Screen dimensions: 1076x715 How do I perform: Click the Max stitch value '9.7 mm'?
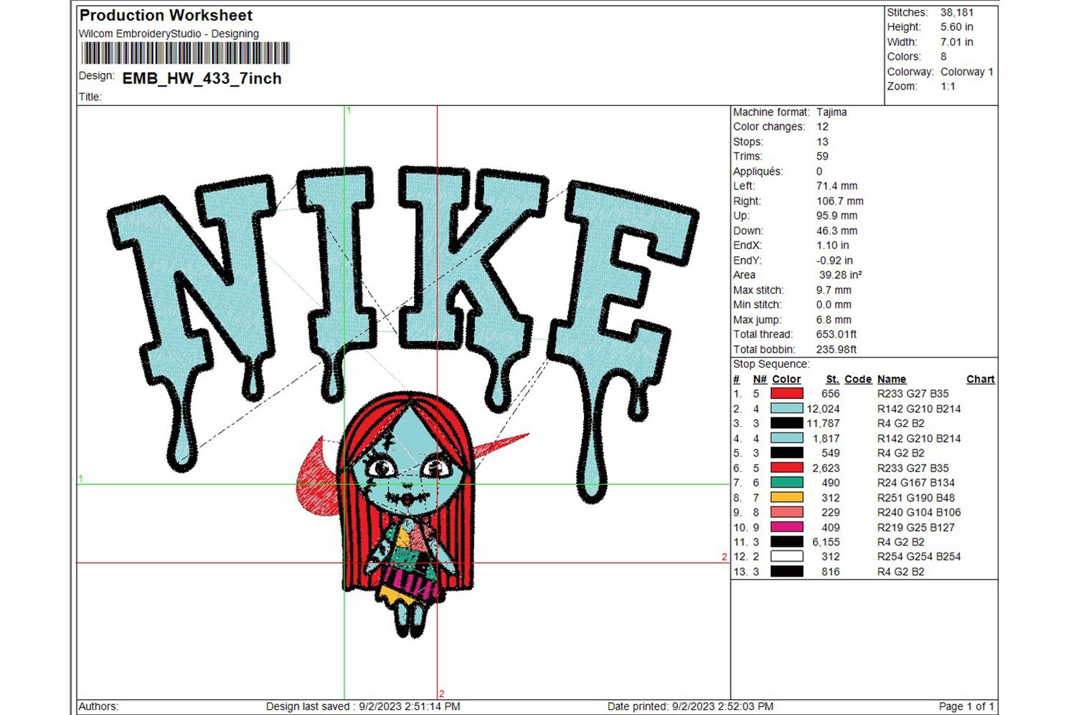(x=834, y=290)
